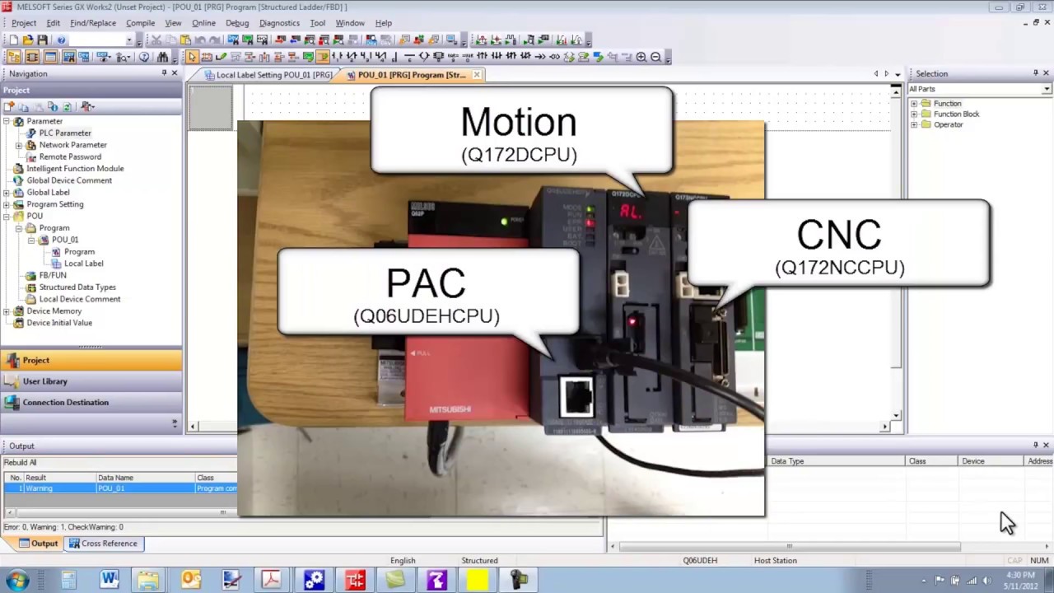Select Remote Password in project tree
Screen dimensions: 1054x593
coord(70,156)
